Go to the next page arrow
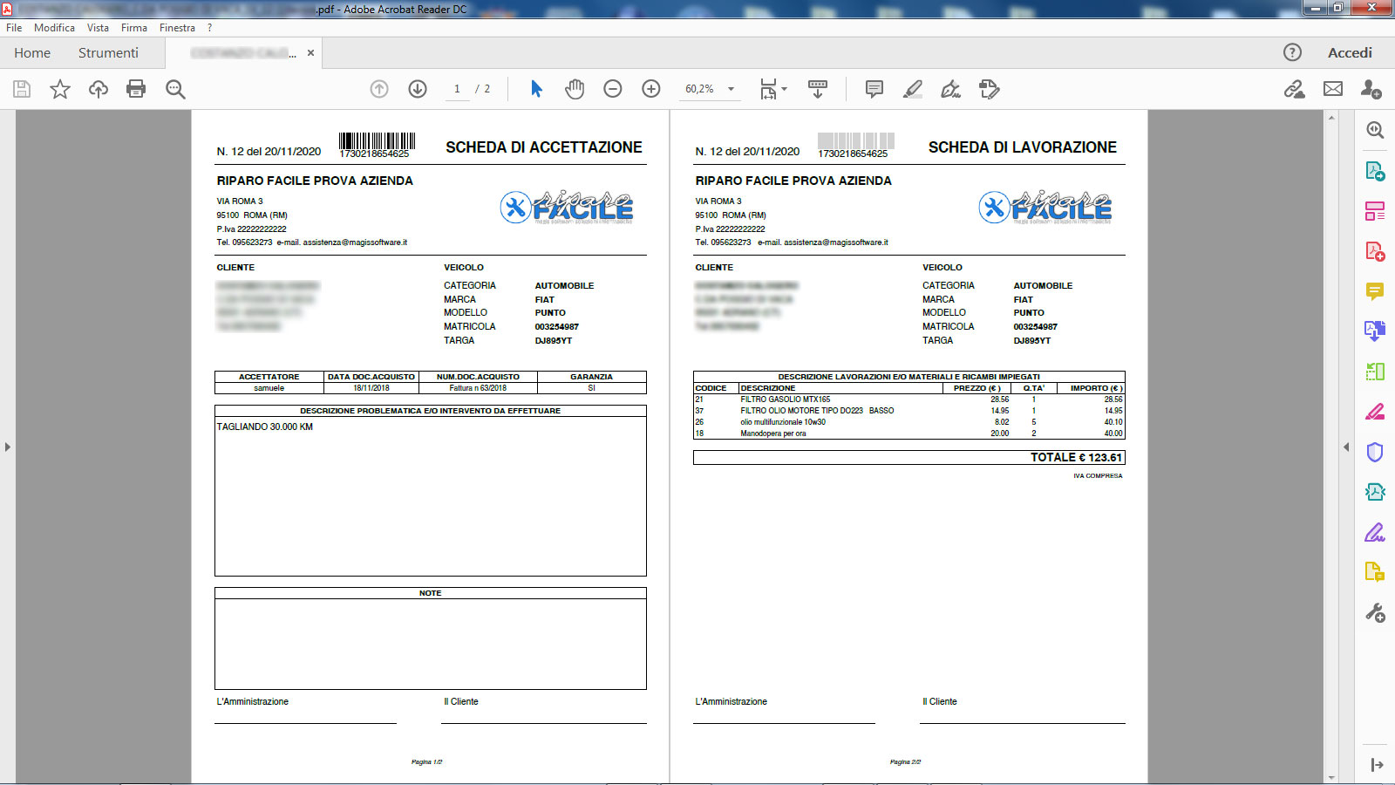Image resolution: width=1395 pixels, height=785 pixels. (418, 89)
